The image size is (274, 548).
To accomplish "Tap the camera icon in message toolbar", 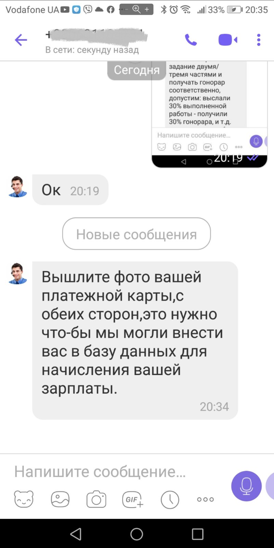I will click(96, 499).
